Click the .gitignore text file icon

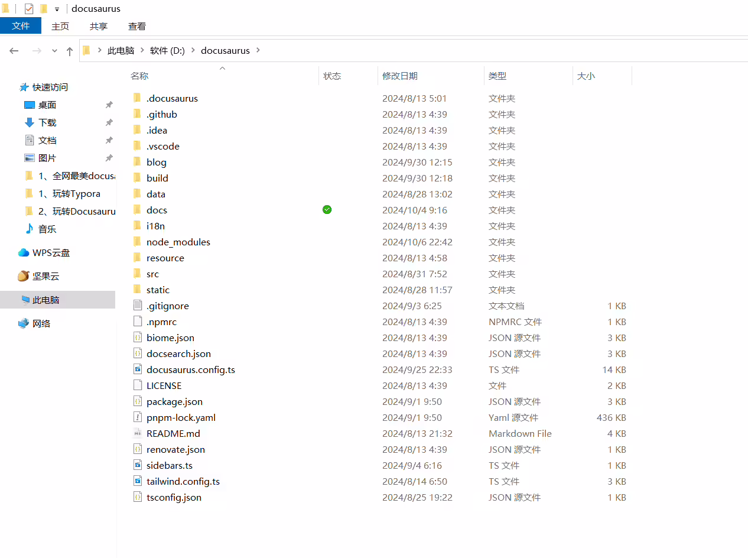tap(137, 306)
